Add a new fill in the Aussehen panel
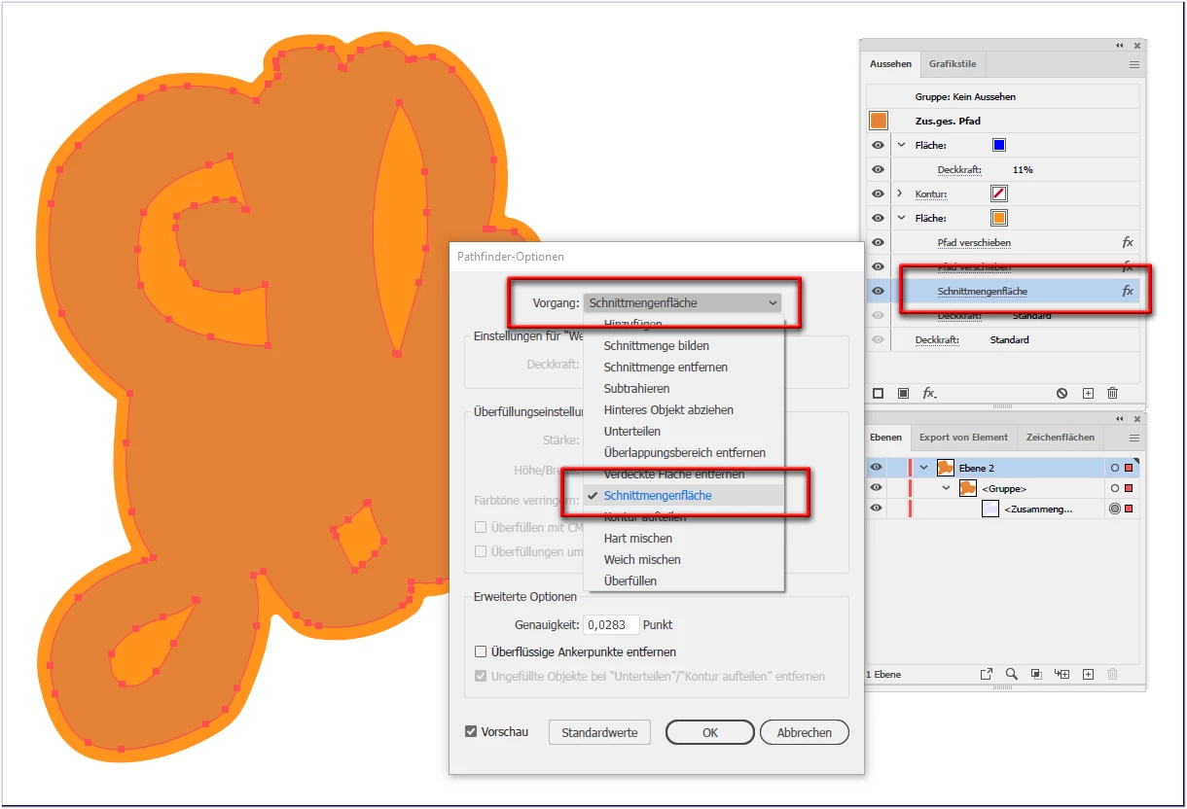This screenshot has width=1187, height=809. 903,393
